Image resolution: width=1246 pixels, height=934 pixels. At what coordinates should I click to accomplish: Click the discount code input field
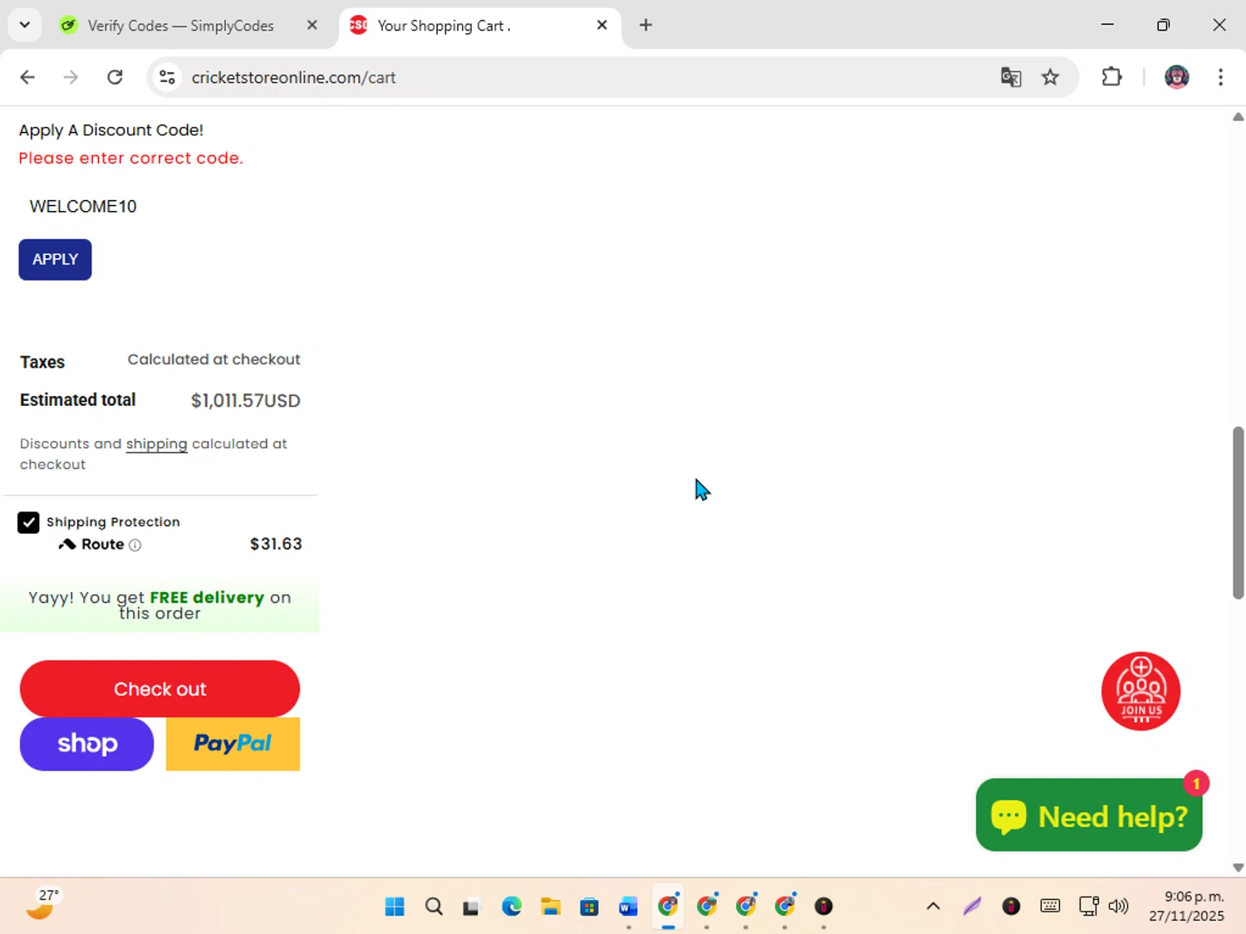pyautogui.click(x=158, y=206)
